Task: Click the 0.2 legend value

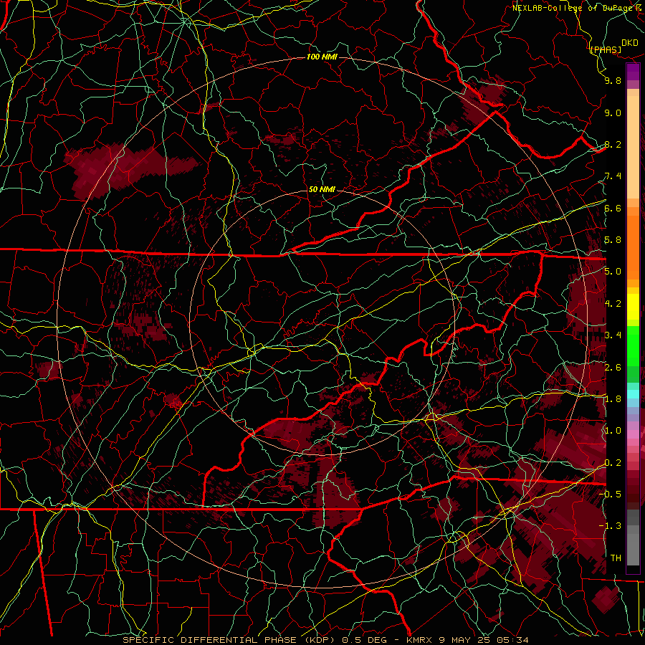Action: click(613, 463)
